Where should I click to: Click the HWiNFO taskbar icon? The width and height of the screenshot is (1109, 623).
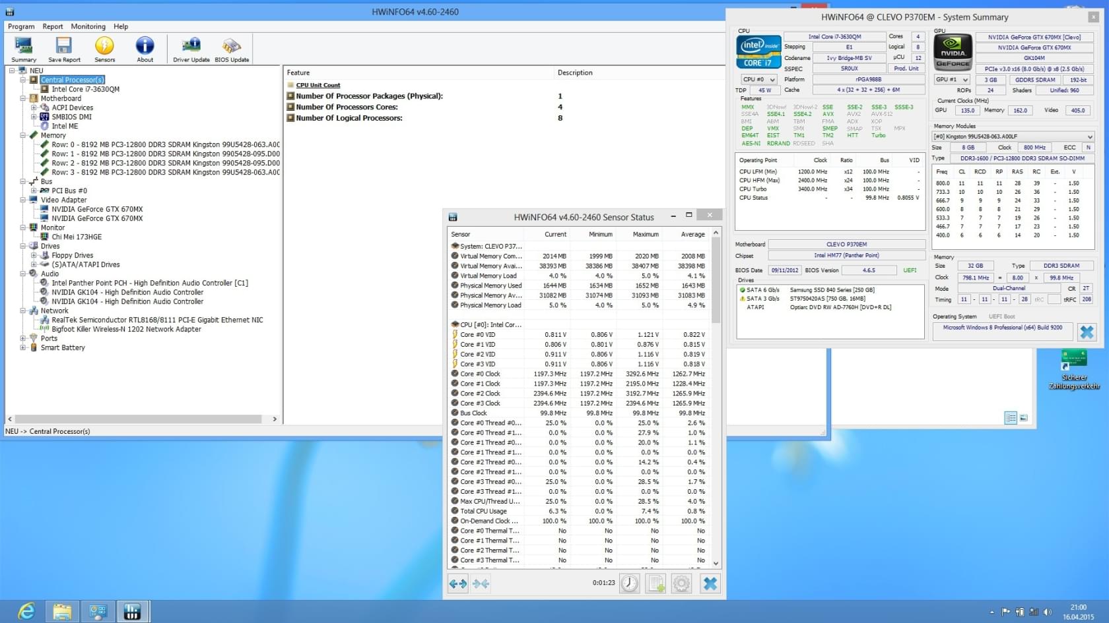pyautogui.click(x=132, y=612)
